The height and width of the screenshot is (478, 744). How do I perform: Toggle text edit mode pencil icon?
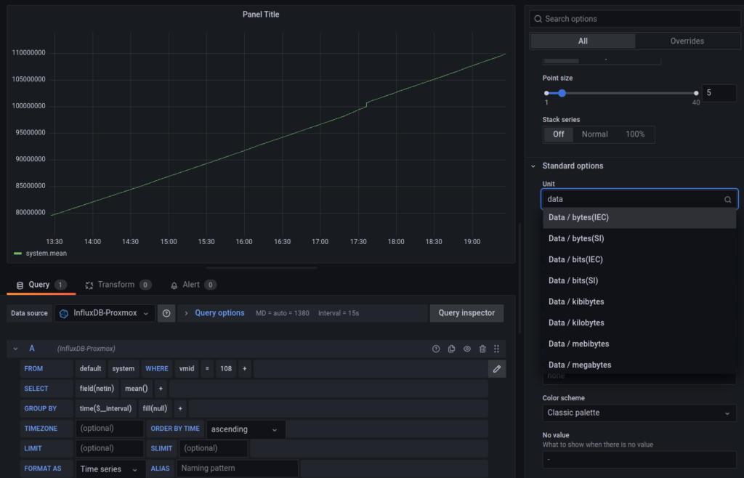[x=497, y=369]
